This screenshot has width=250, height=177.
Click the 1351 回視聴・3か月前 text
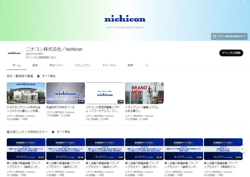[x=97, y=119]
